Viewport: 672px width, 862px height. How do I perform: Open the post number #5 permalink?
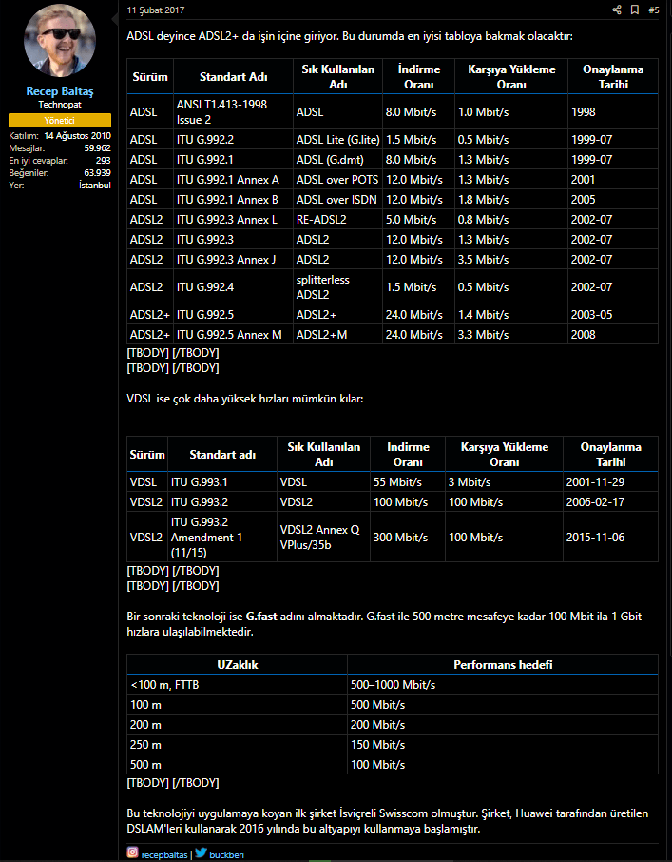coord(653,10)
